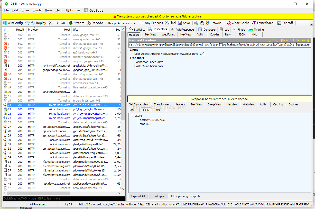The height and width of the screenshot is (209, 315).
Task: Click the comment speech bubble icon
Action: point(27,23)
